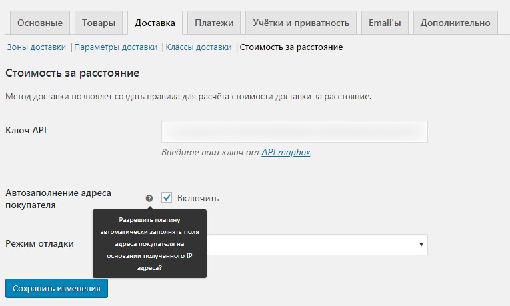The width and height of the screenshot is (510, 306).
Task: Select the Доставка tab
Action: [155, 23]
